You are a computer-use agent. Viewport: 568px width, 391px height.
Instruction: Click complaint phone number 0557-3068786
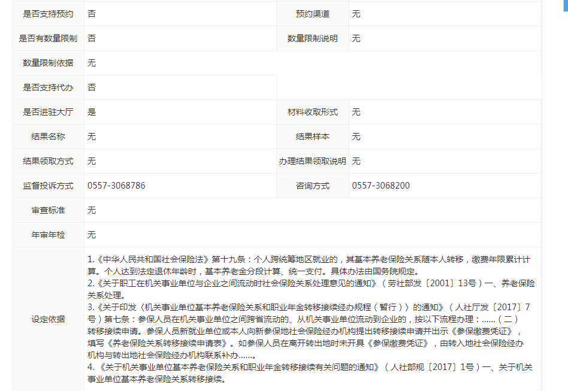click(116, 186)
